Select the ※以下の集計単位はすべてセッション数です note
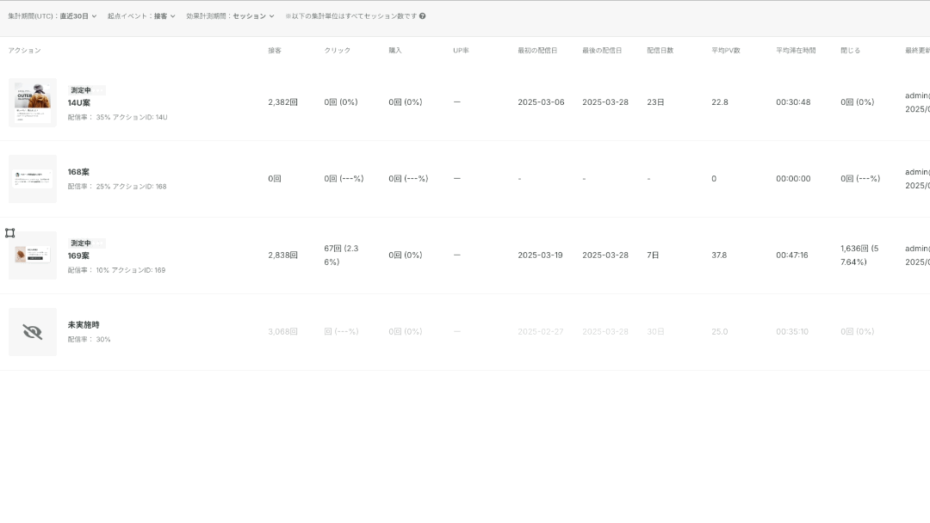 coord(351,16)
